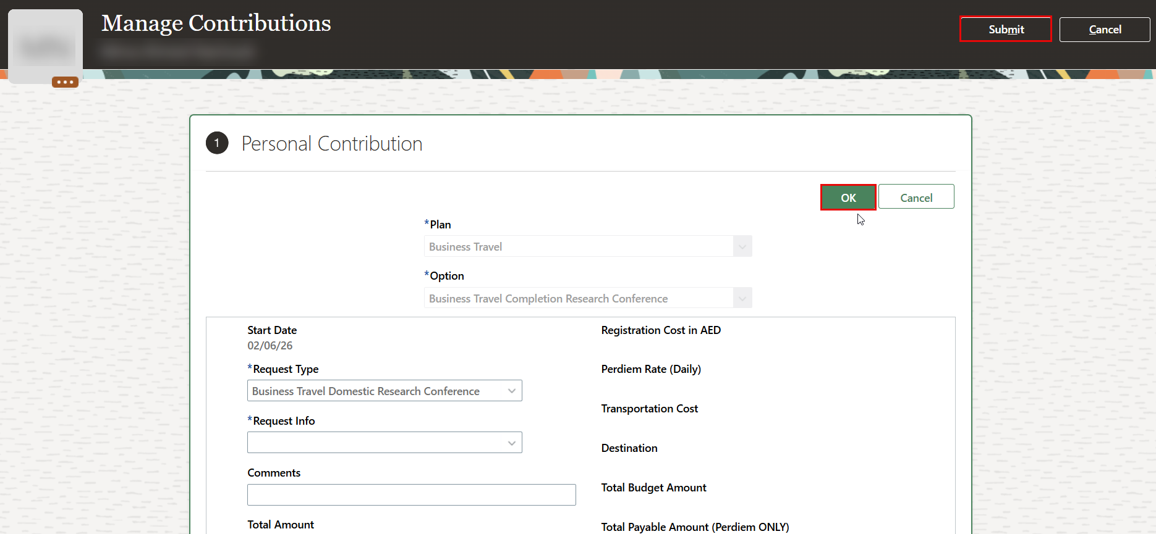The image size is (1156, 534).
Task: Click the Manage Contributions page title
Action: (216, 23)
